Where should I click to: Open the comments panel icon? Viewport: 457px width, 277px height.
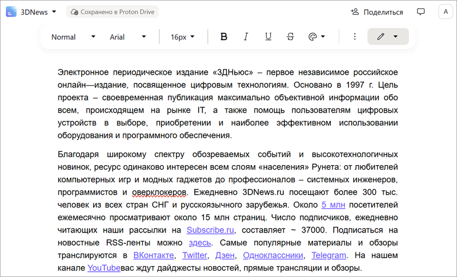(421, 11)
